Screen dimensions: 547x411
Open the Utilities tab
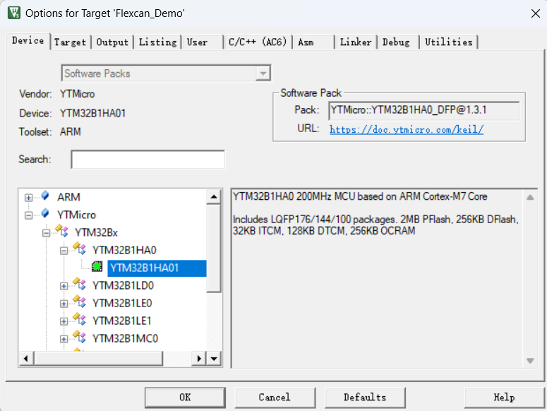click(449, 42)
